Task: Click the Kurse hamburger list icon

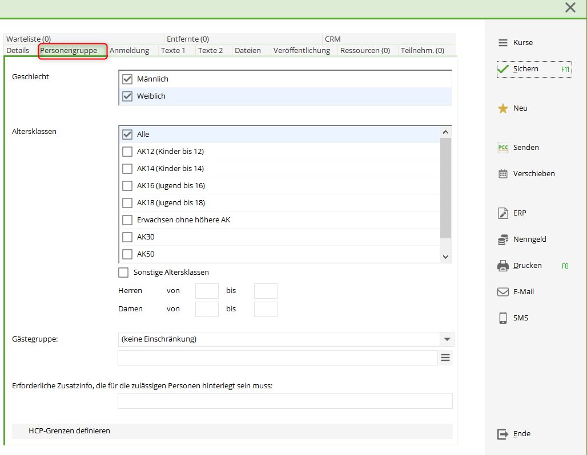Action: [x=503, y=43]
